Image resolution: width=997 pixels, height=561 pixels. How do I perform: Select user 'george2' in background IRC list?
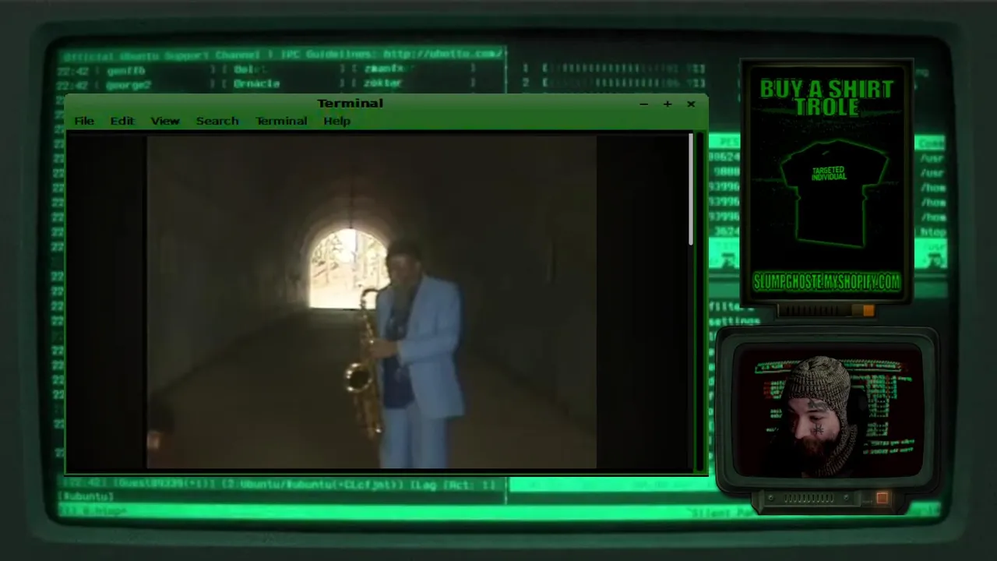point(129,83)
